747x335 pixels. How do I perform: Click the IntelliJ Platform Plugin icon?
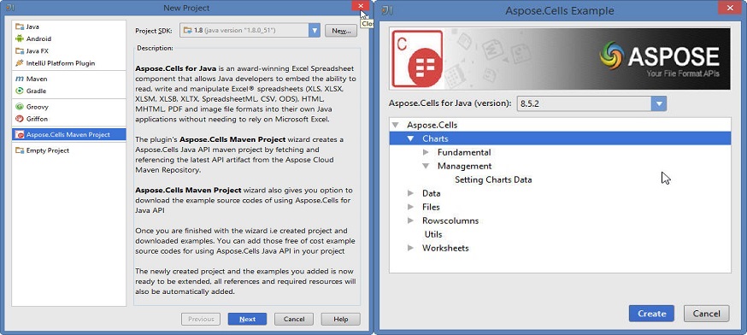pos(20,63)
